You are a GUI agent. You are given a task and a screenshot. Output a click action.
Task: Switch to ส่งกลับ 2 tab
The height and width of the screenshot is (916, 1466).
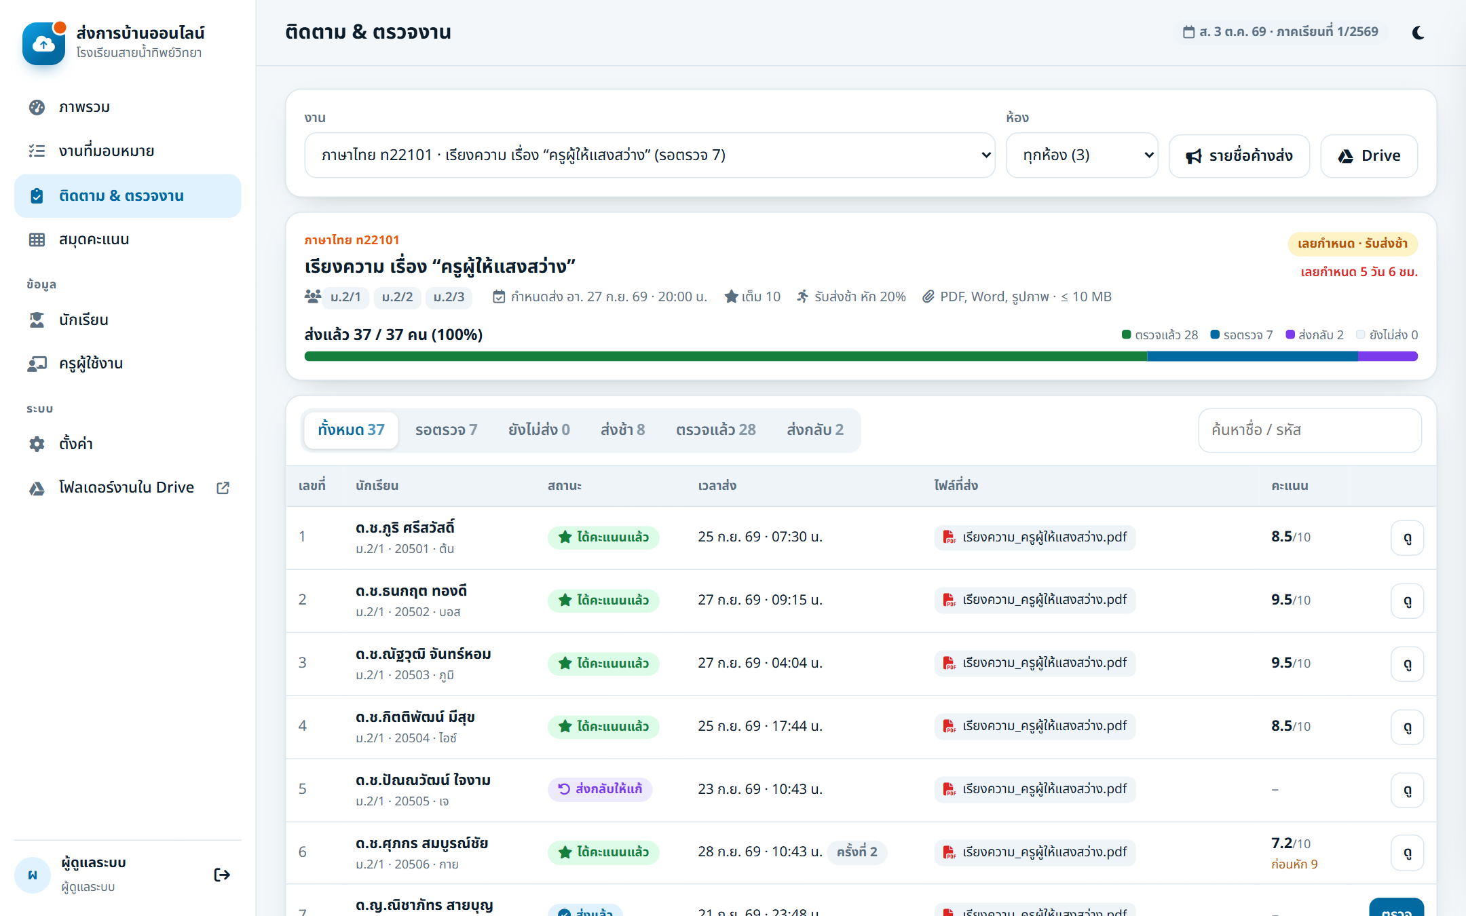click(815, 430)
